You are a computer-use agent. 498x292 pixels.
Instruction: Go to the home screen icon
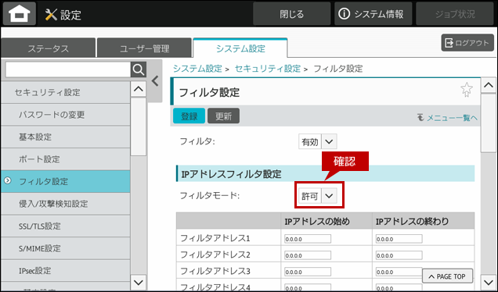pyautogui.click(x=20, y=14)
